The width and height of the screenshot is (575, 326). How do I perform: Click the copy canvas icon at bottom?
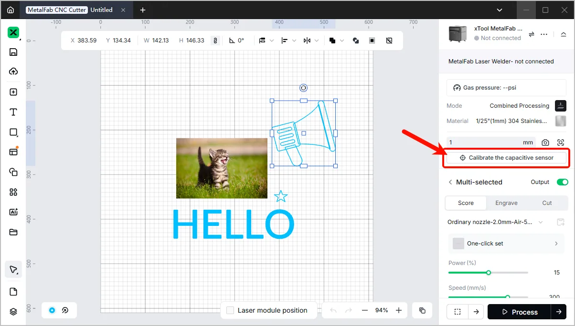click(x=422, y=310)
